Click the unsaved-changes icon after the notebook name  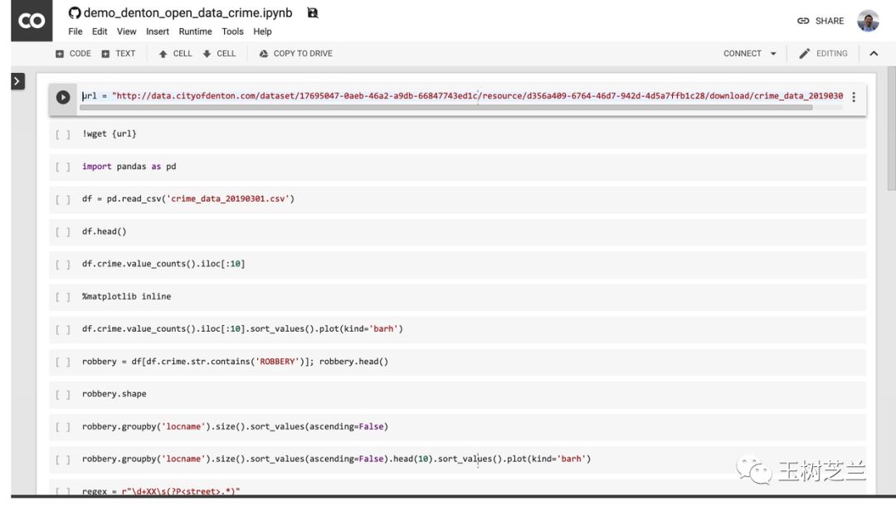312,12
